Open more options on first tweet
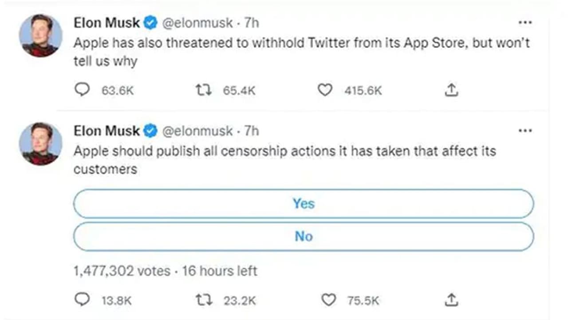 (x=525, y=22)
